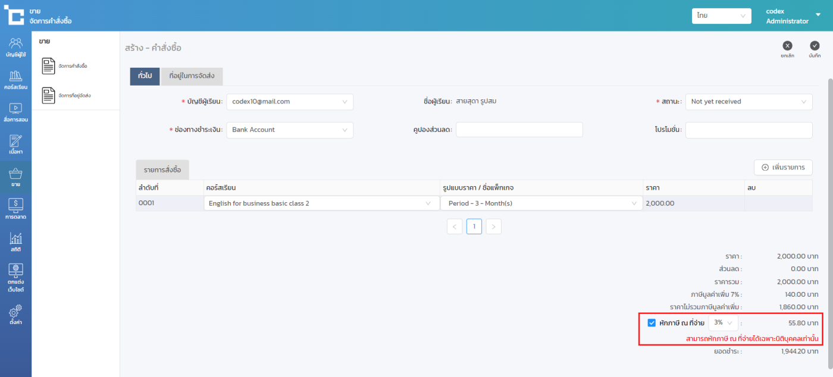Click the discount coupon input field
This screenshot has width=833, height=377.
pyautogui.click(x=519, y=130)
